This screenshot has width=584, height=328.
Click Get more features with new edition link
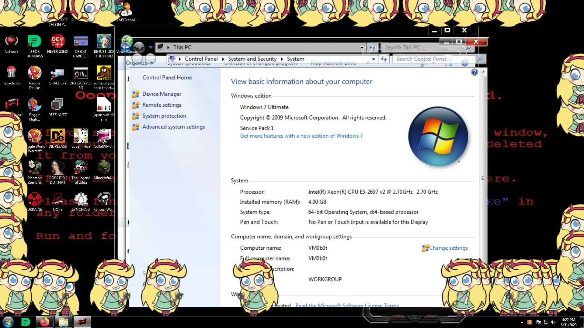[x=301, y=136]
